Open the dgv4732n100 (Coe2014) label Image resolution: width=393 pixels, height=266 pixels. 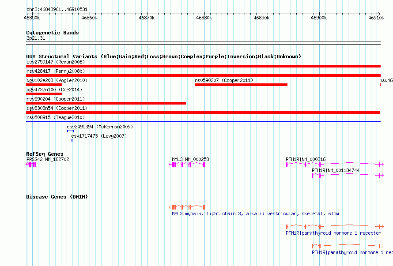coord(54,90)
